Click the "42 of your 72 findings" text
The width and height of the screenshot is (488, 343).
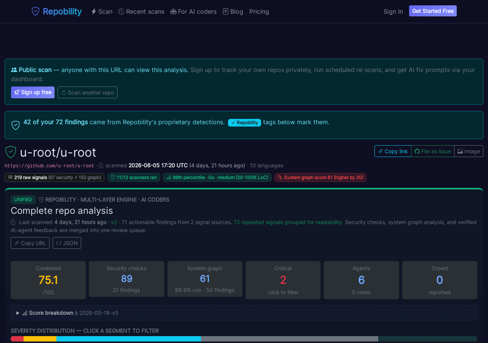point(56,122)
